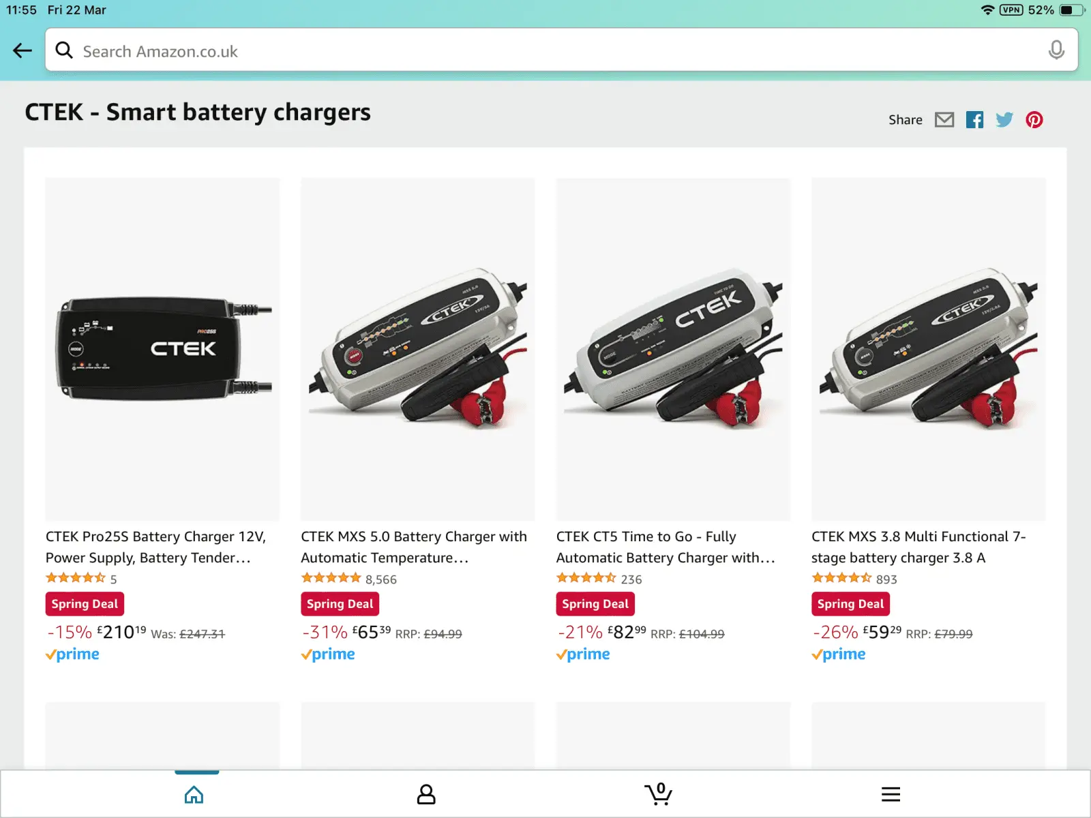This screenshot has height=818, width=1091.
Task: Open CTEK Pro25S Battery Charger product image
Action: (162, 349)
